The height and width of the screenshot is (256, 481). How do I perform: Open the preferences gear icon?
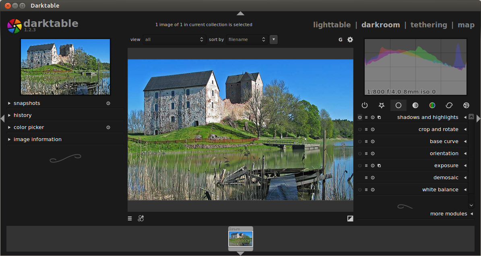click(x=350, y=39)
